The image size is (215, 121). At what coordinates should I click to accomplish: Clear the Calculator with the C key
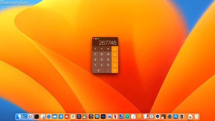click(x=95, y=49)
